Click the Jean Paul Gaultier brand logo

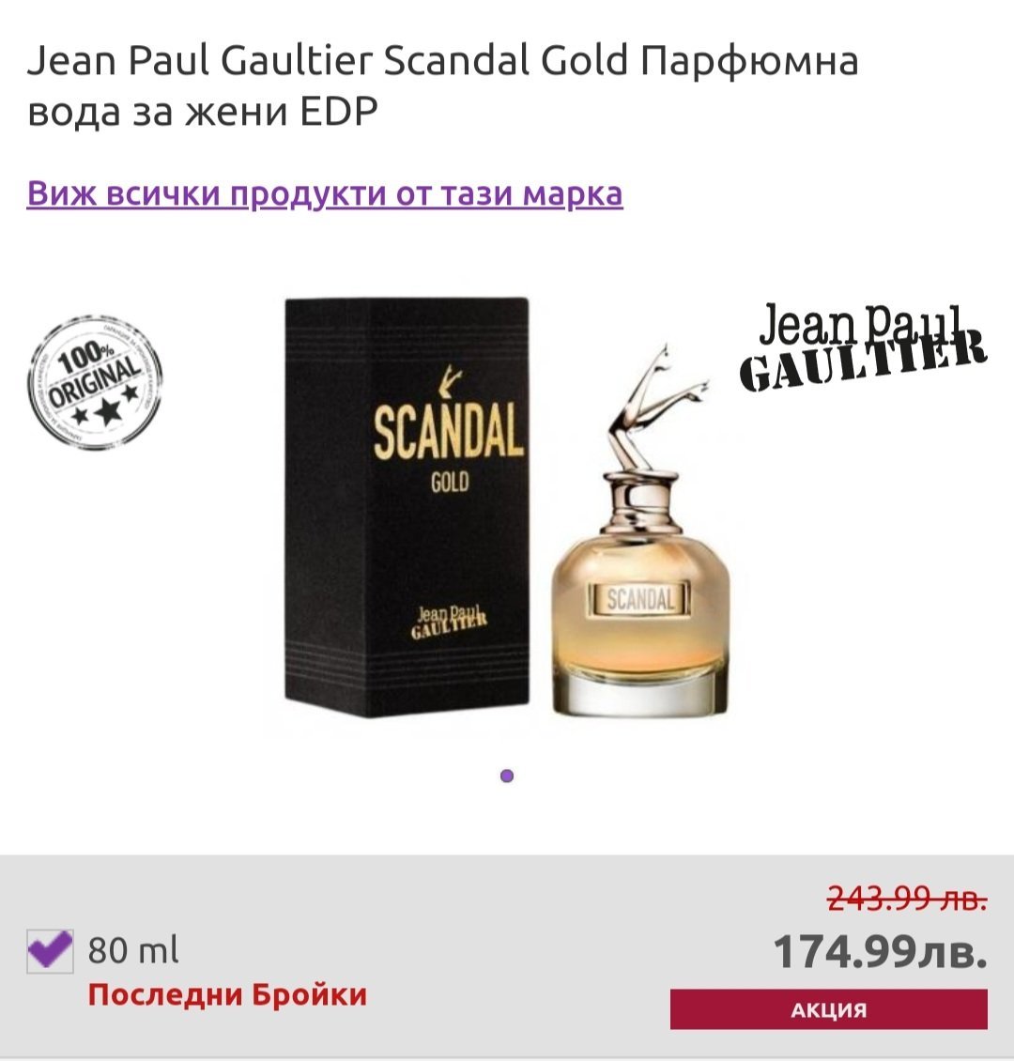tap(863, 346)
